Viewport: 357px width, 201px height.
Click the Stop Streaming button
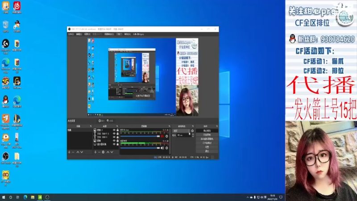click(207, 131)
